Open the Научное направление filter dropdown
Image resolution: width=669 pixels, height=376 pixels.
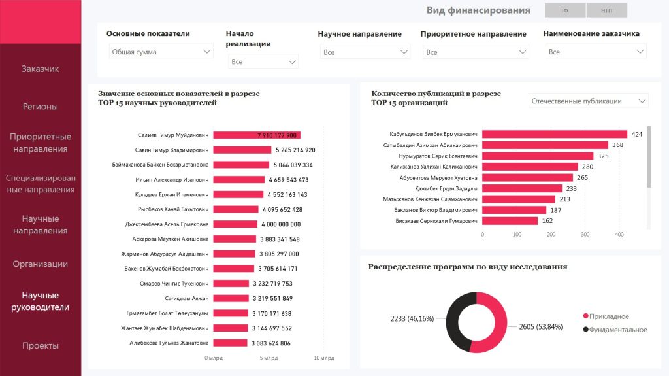coord(365,52)
